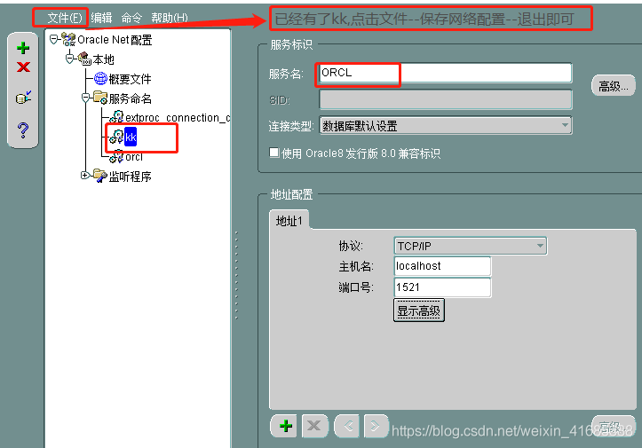Click the 服务名 input field containing ORCL
642x448 pixels.
pos(446,74)
